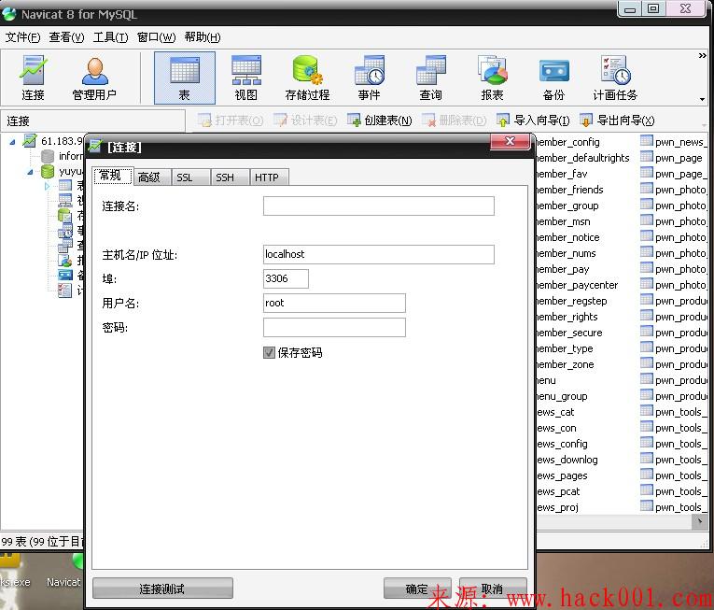Open 计画任务 (Scheduled Tasks) toolbar icon
The image size is (714, 610).
(615, 78)
